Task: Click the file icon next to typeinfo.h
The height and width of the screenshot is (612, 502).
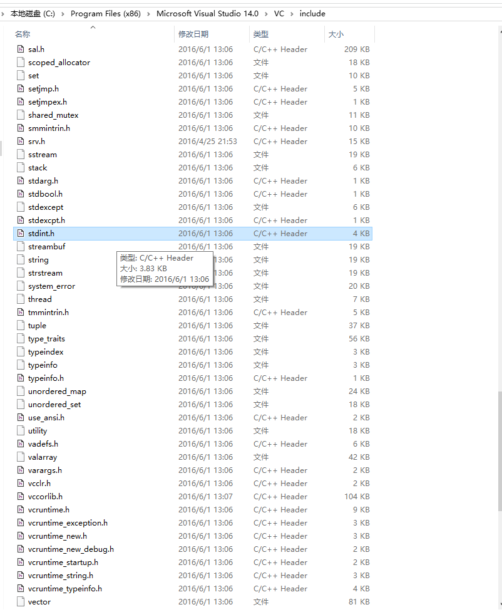Action: coord(21,378)
